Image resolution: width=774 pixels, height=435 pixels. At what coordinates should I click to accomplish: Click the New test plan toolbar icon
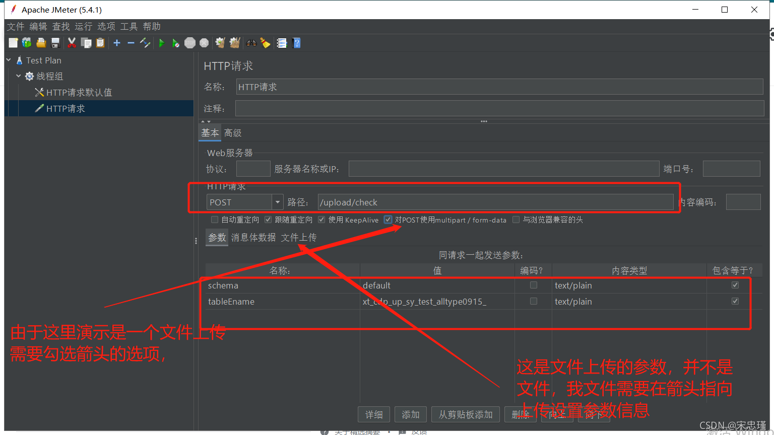(13, 43)
